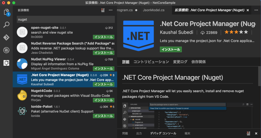The width and height of the screenshot is (261, 138).
Task: Open the Explorer files icon in activity bar
Action: [6, 12]
